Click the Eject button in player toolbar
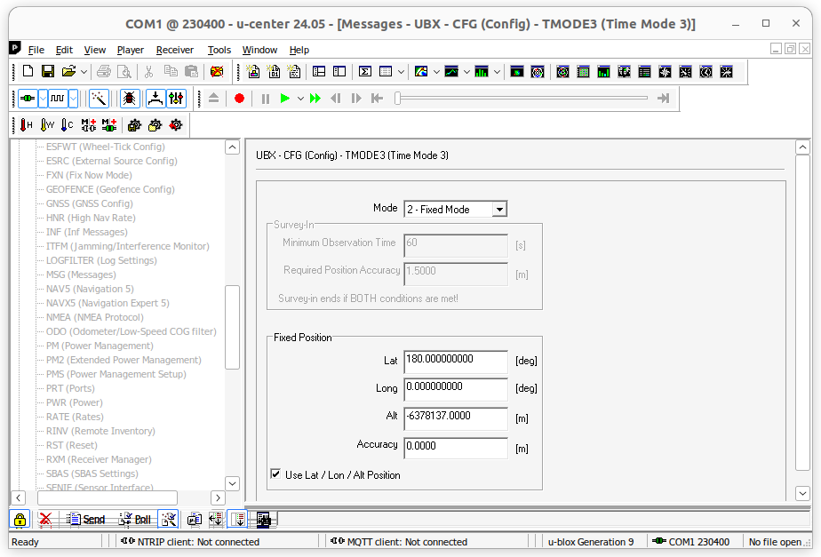821x557 pixels. 213,98
